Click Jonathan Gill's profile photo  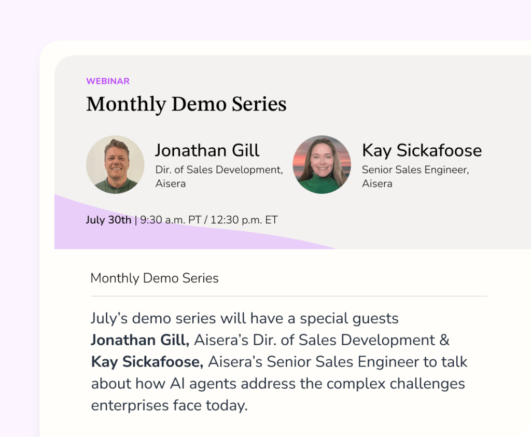(115, 165)
